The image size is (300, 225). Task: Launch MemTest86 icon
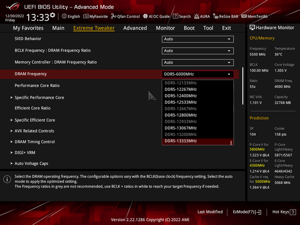click(x=244, y=16)
